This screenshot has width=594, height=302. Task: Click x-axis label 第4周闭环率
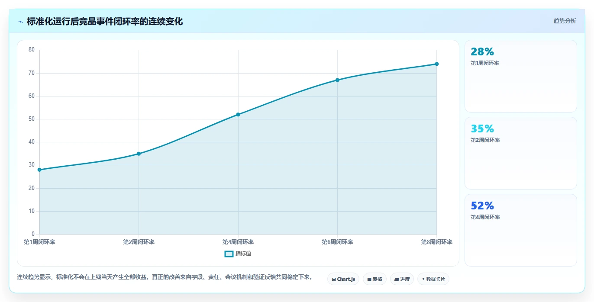[x=238, y=242]
